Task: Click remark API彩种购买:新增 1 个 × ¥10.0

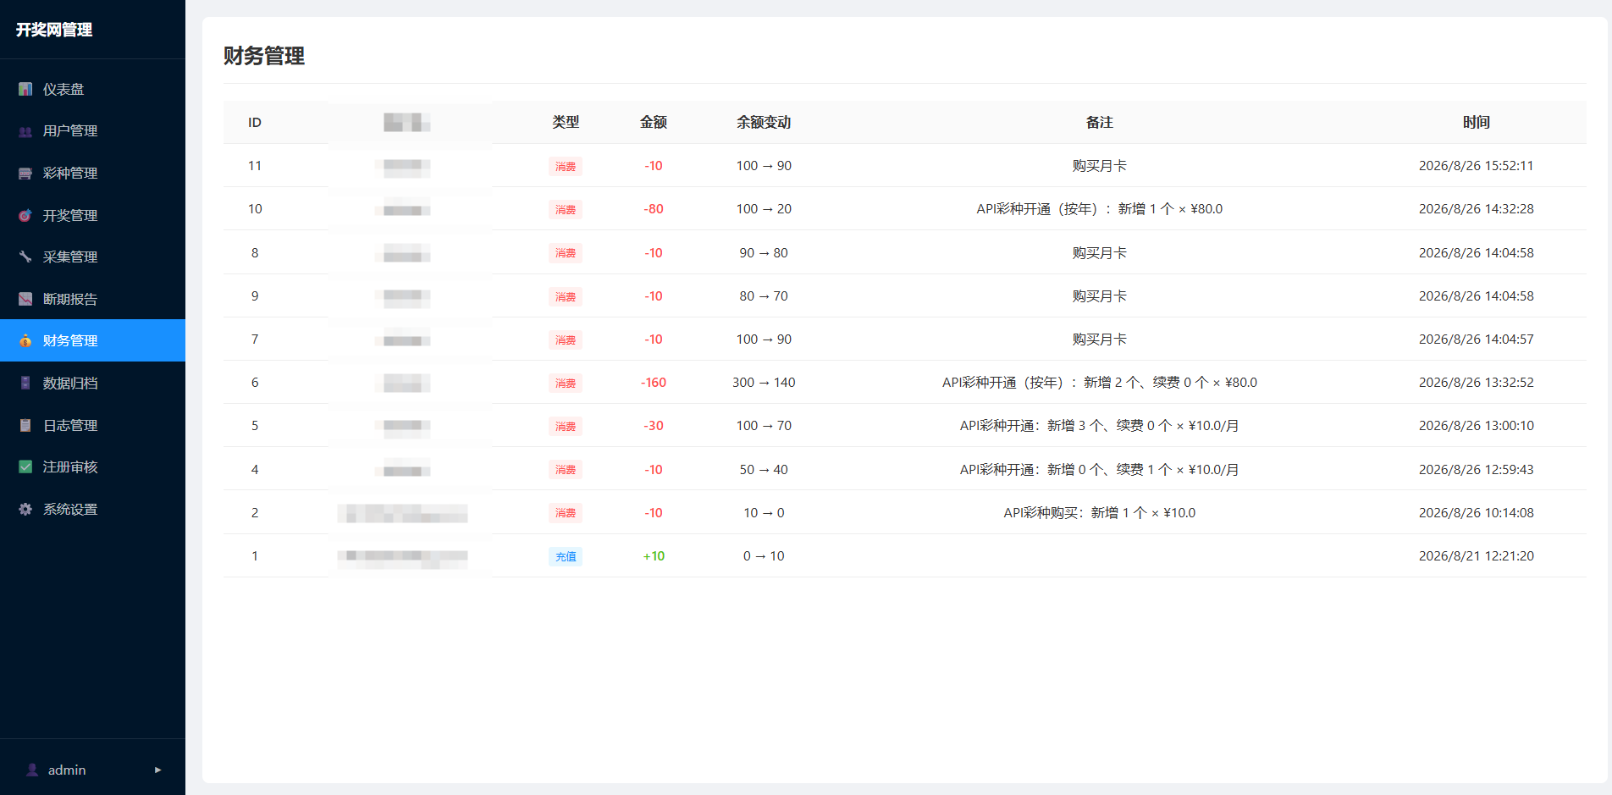Action: 1100,513
